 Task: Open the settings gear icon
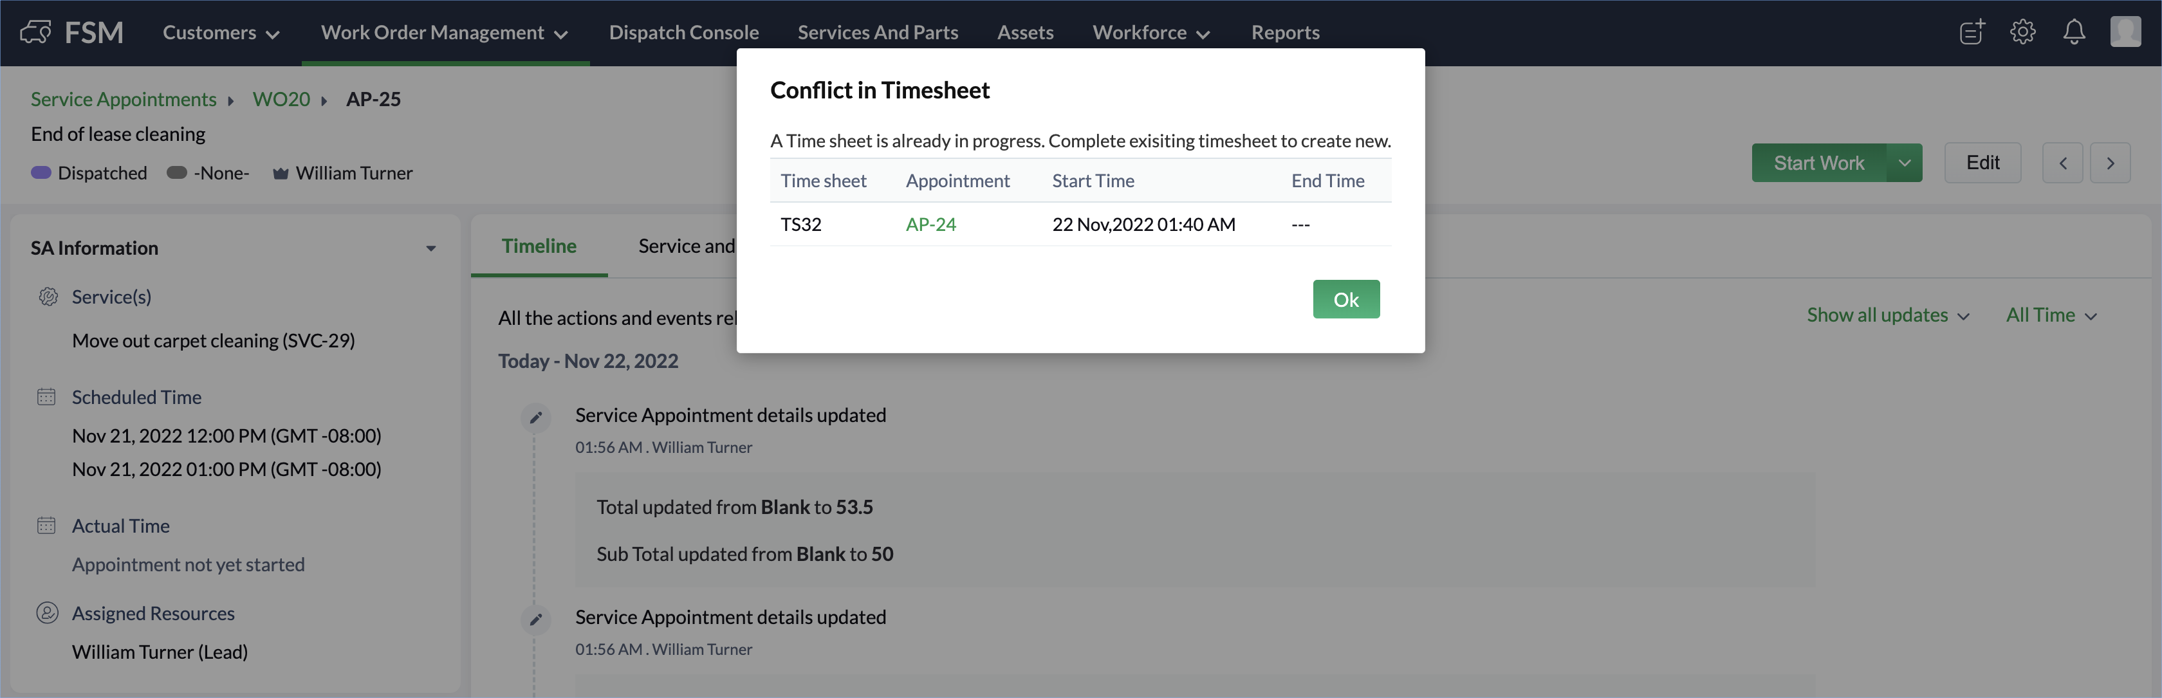pos(2022,32)
